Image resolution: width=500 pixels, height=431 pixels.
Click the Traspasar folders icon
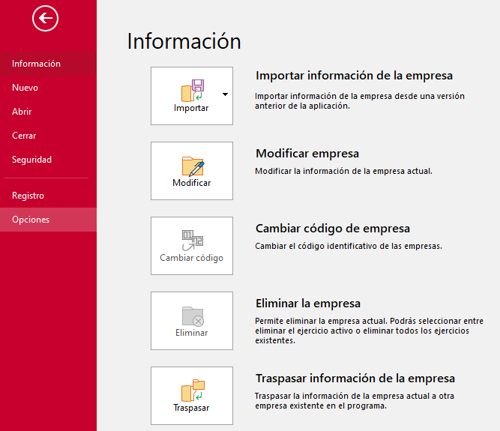point(192,390)
